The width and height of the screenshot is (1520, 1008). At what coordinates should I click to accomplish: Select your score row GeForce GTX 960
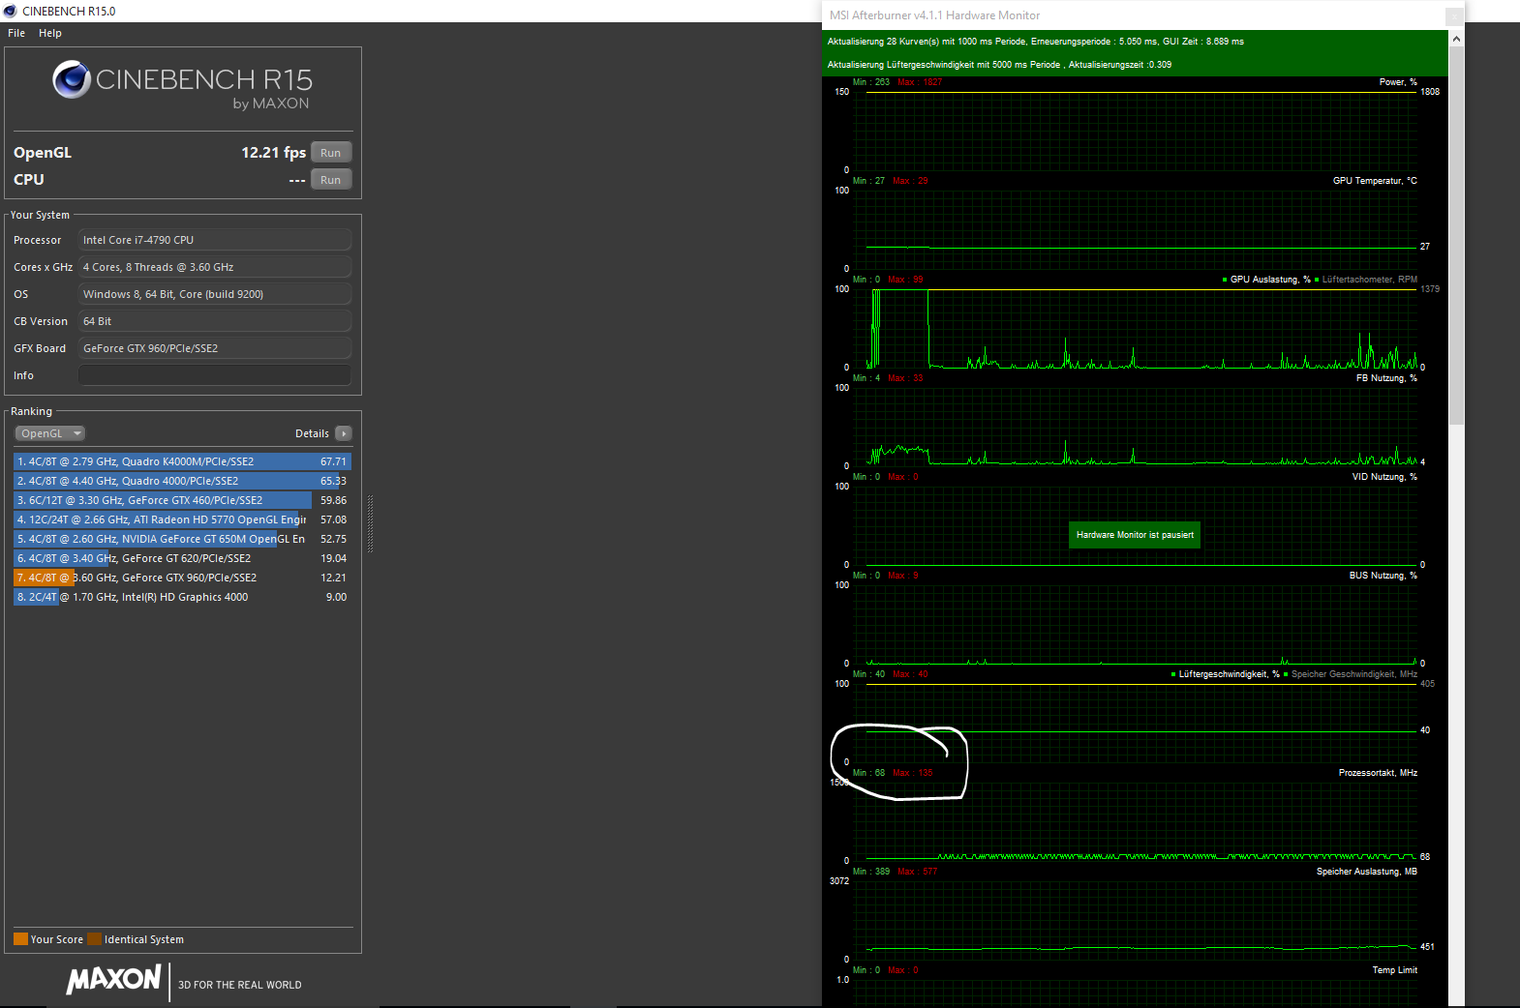pyautogui.click(x=182, y=578)
